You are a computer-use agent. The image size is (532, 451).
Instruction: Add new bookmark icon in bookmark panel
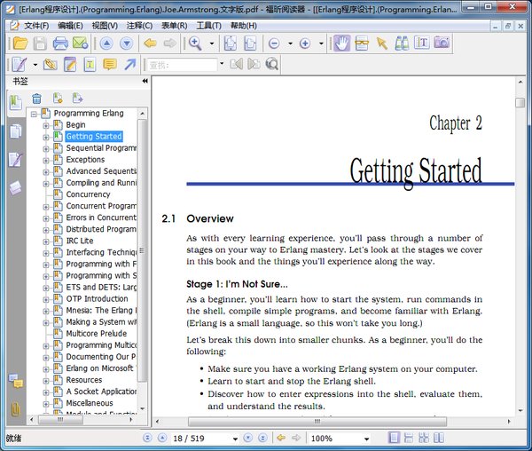point(58,99)
